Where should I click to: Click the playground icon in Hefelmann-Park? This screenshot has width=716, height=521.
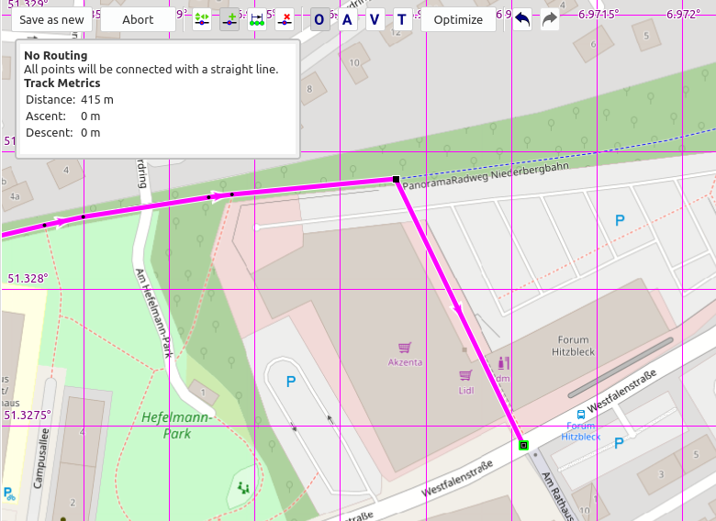(242, 486)
